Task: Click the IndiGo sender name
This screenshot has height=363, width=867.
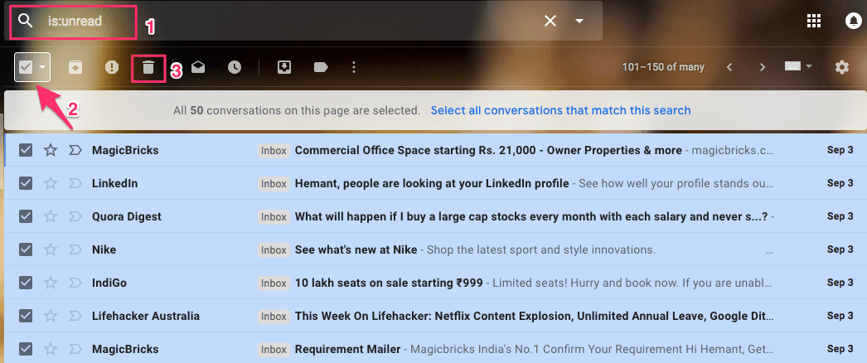Action: [x=109, y=283]
